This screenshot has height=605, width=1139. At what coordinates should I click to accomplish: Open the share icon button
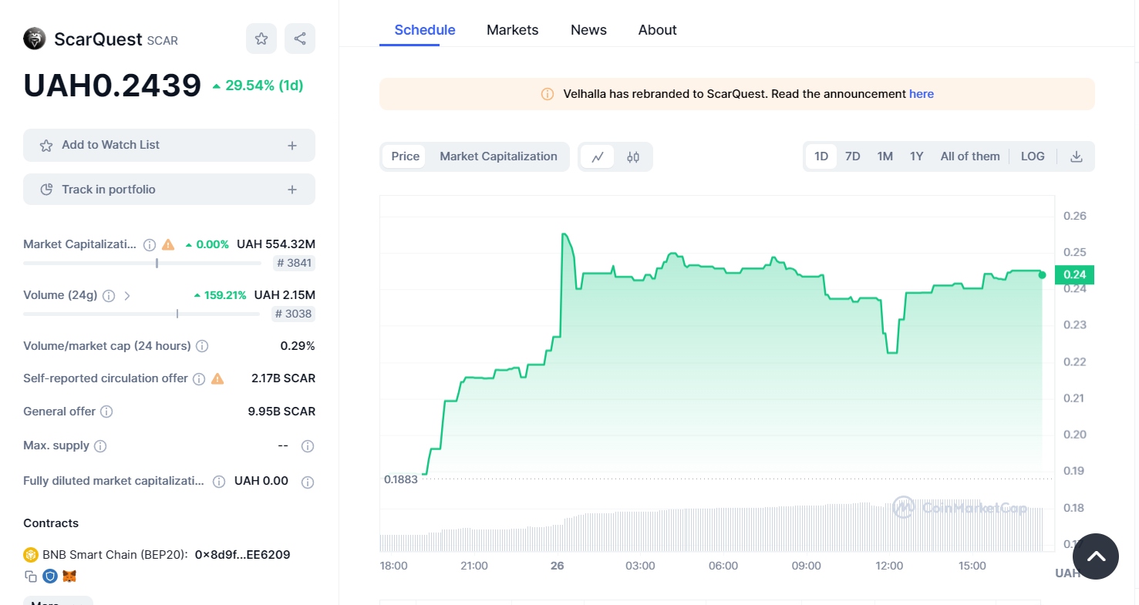[x=300, y=39]
